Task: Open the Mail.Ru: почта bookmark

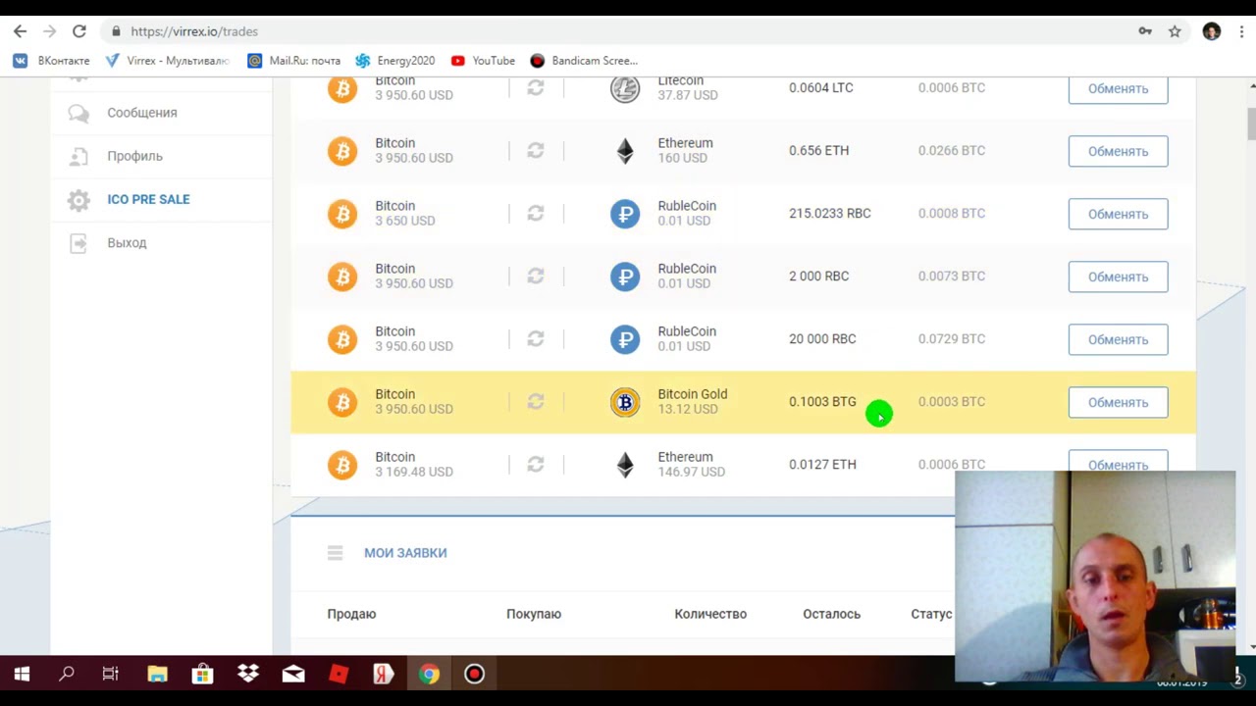Action: pos(294,61)
